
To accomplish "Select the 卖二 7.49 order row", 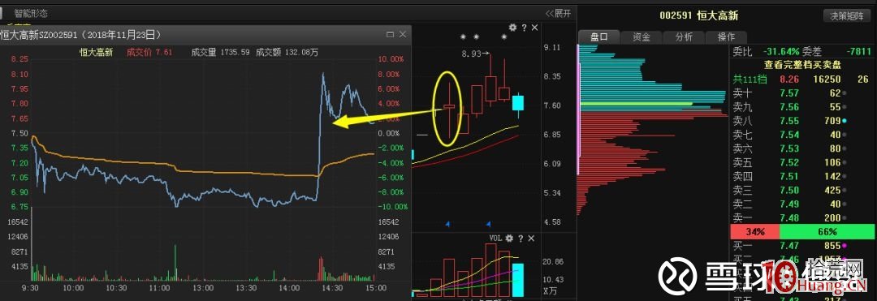I will pyautogui.click(x=802, y=204).
